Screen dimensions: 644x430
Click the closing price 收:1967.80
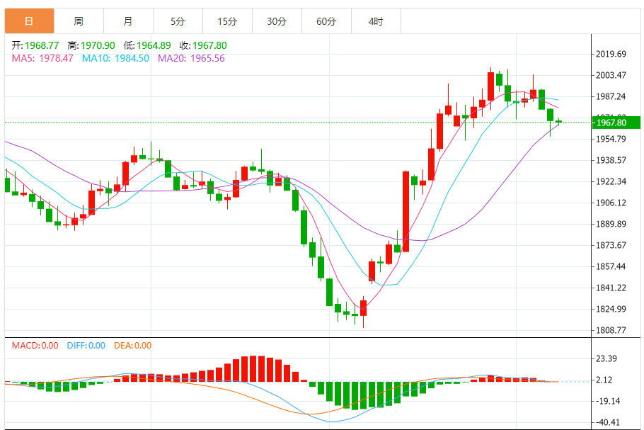(203, 45)
